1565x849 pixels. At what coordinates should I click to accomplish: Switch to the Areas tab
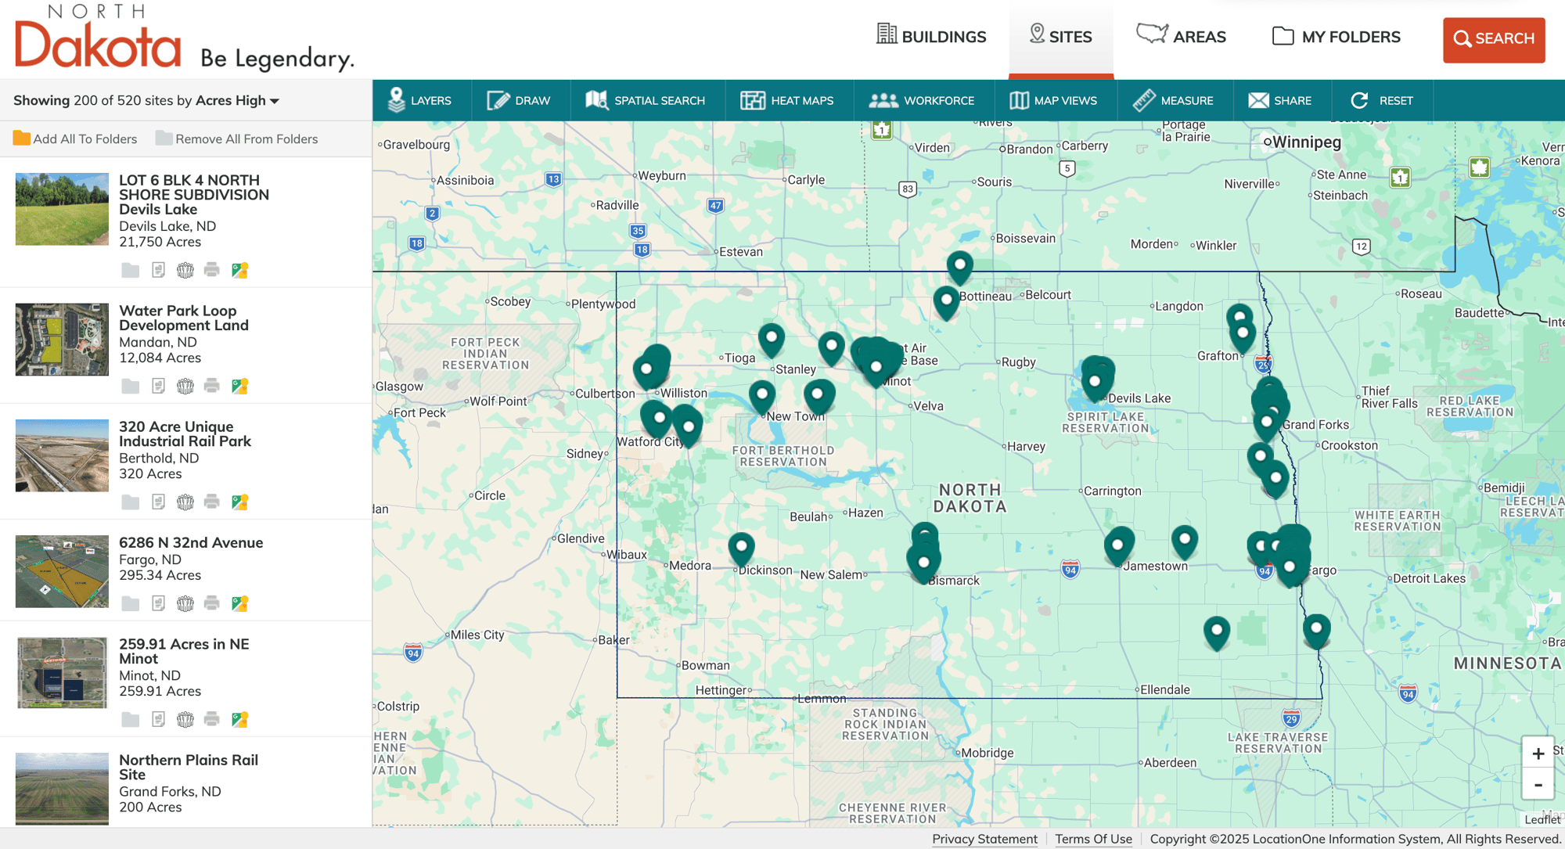[x=1182, y=37]
